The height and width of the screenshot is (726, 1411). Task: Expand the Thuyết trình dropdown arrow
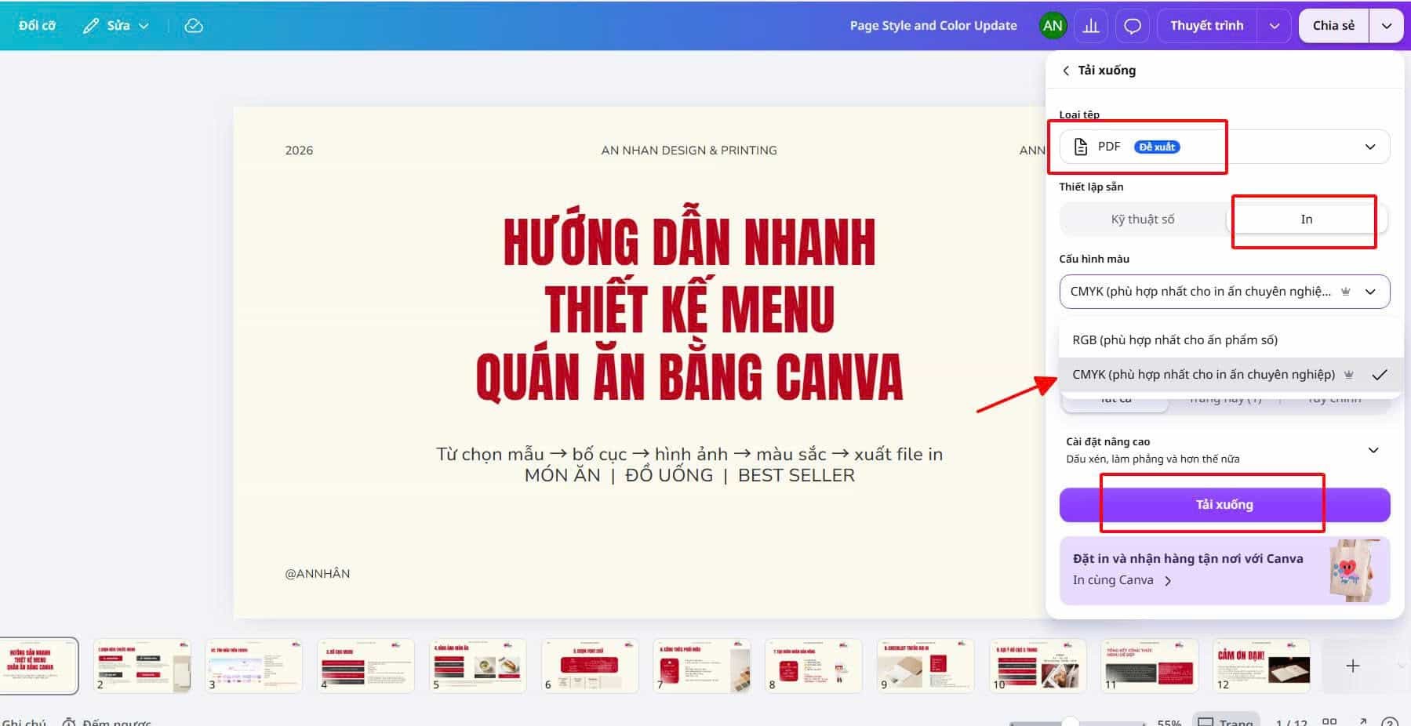[x=1275, y=26]
